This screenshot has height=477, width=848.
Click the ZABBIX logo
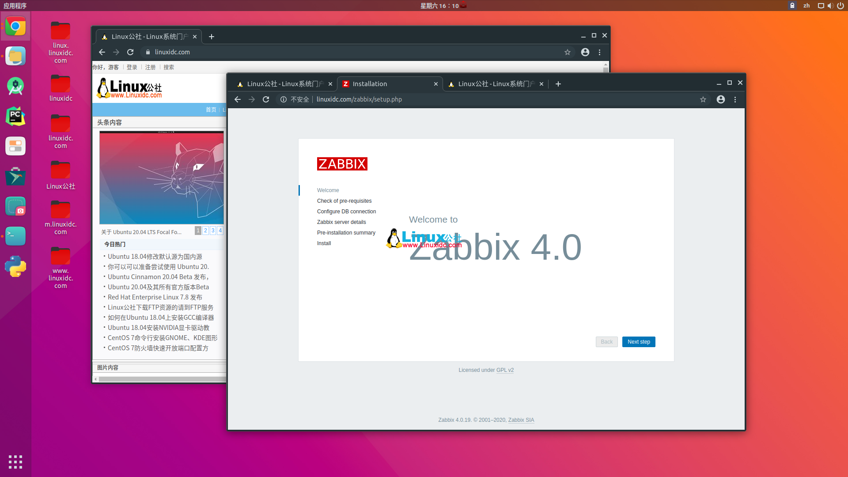(342, 164)
